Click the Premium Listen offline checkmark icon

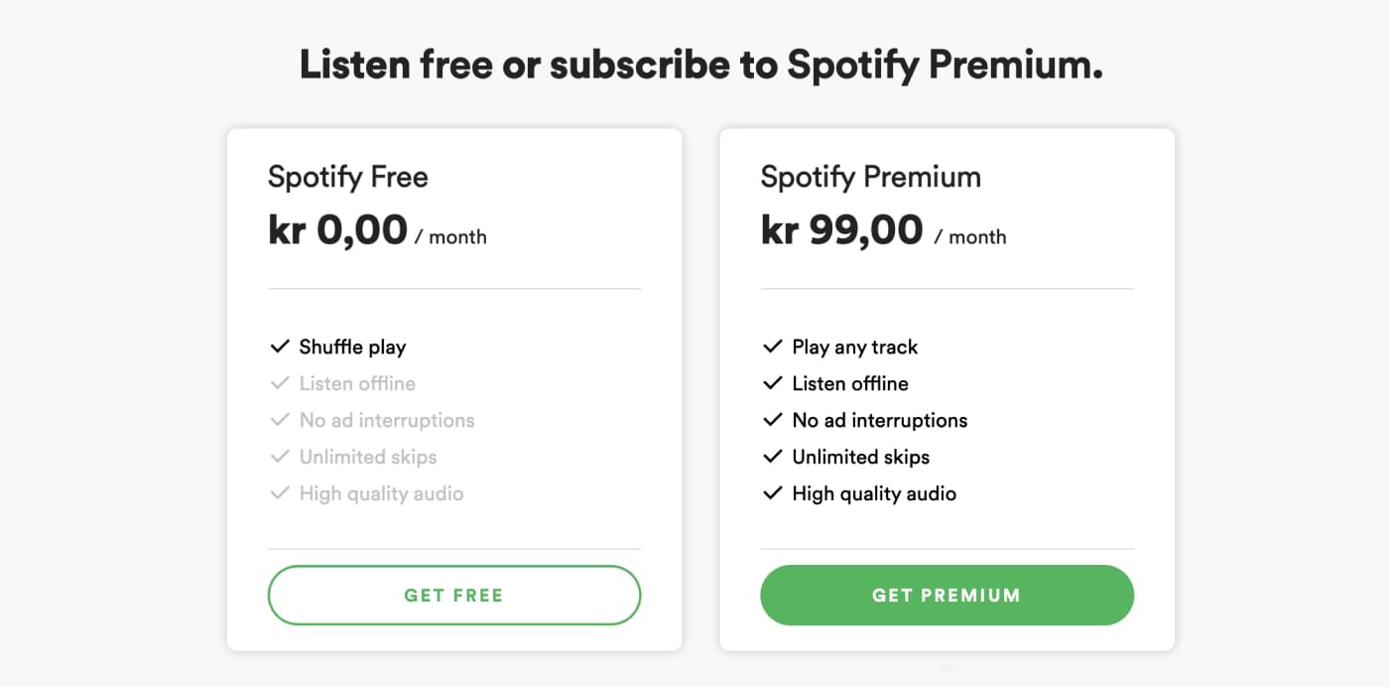pyautogui.click(x=772, y=383)
